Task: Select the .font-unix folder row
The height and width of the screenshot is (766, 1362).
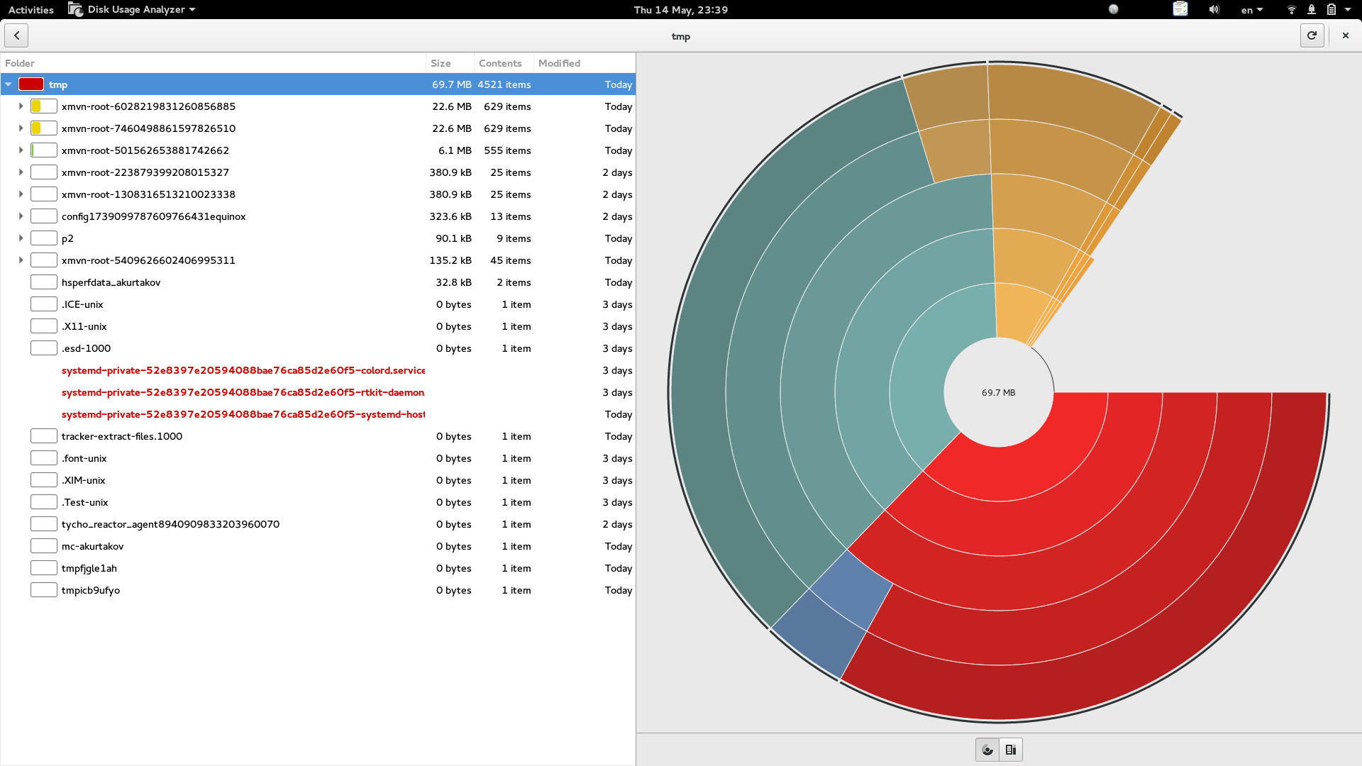Action: point(318,458)
